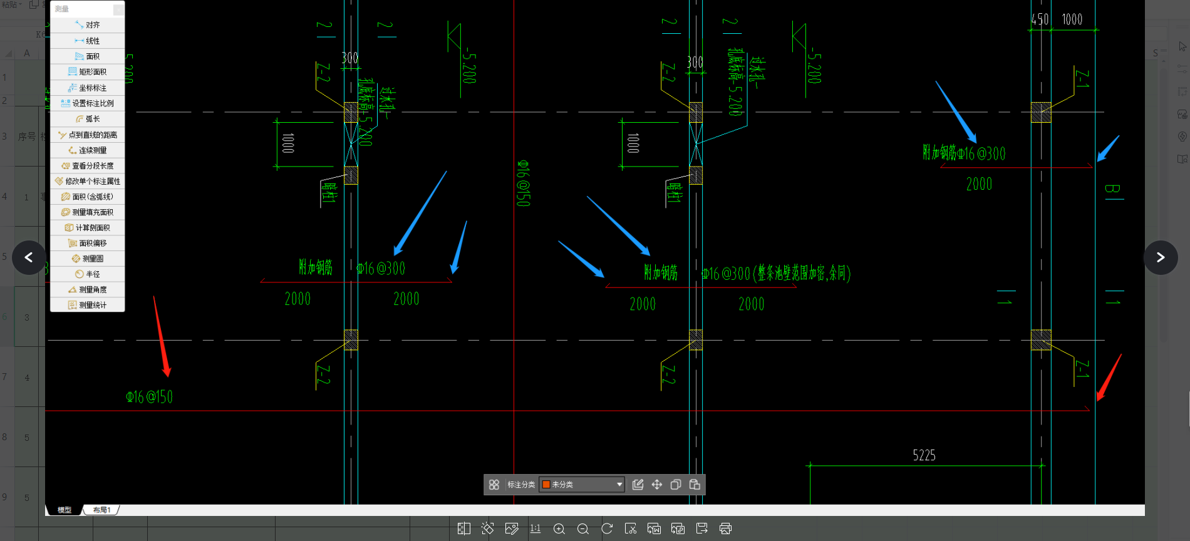Go to previous image with left arrow
The image size is (1190, 541).
29,257
